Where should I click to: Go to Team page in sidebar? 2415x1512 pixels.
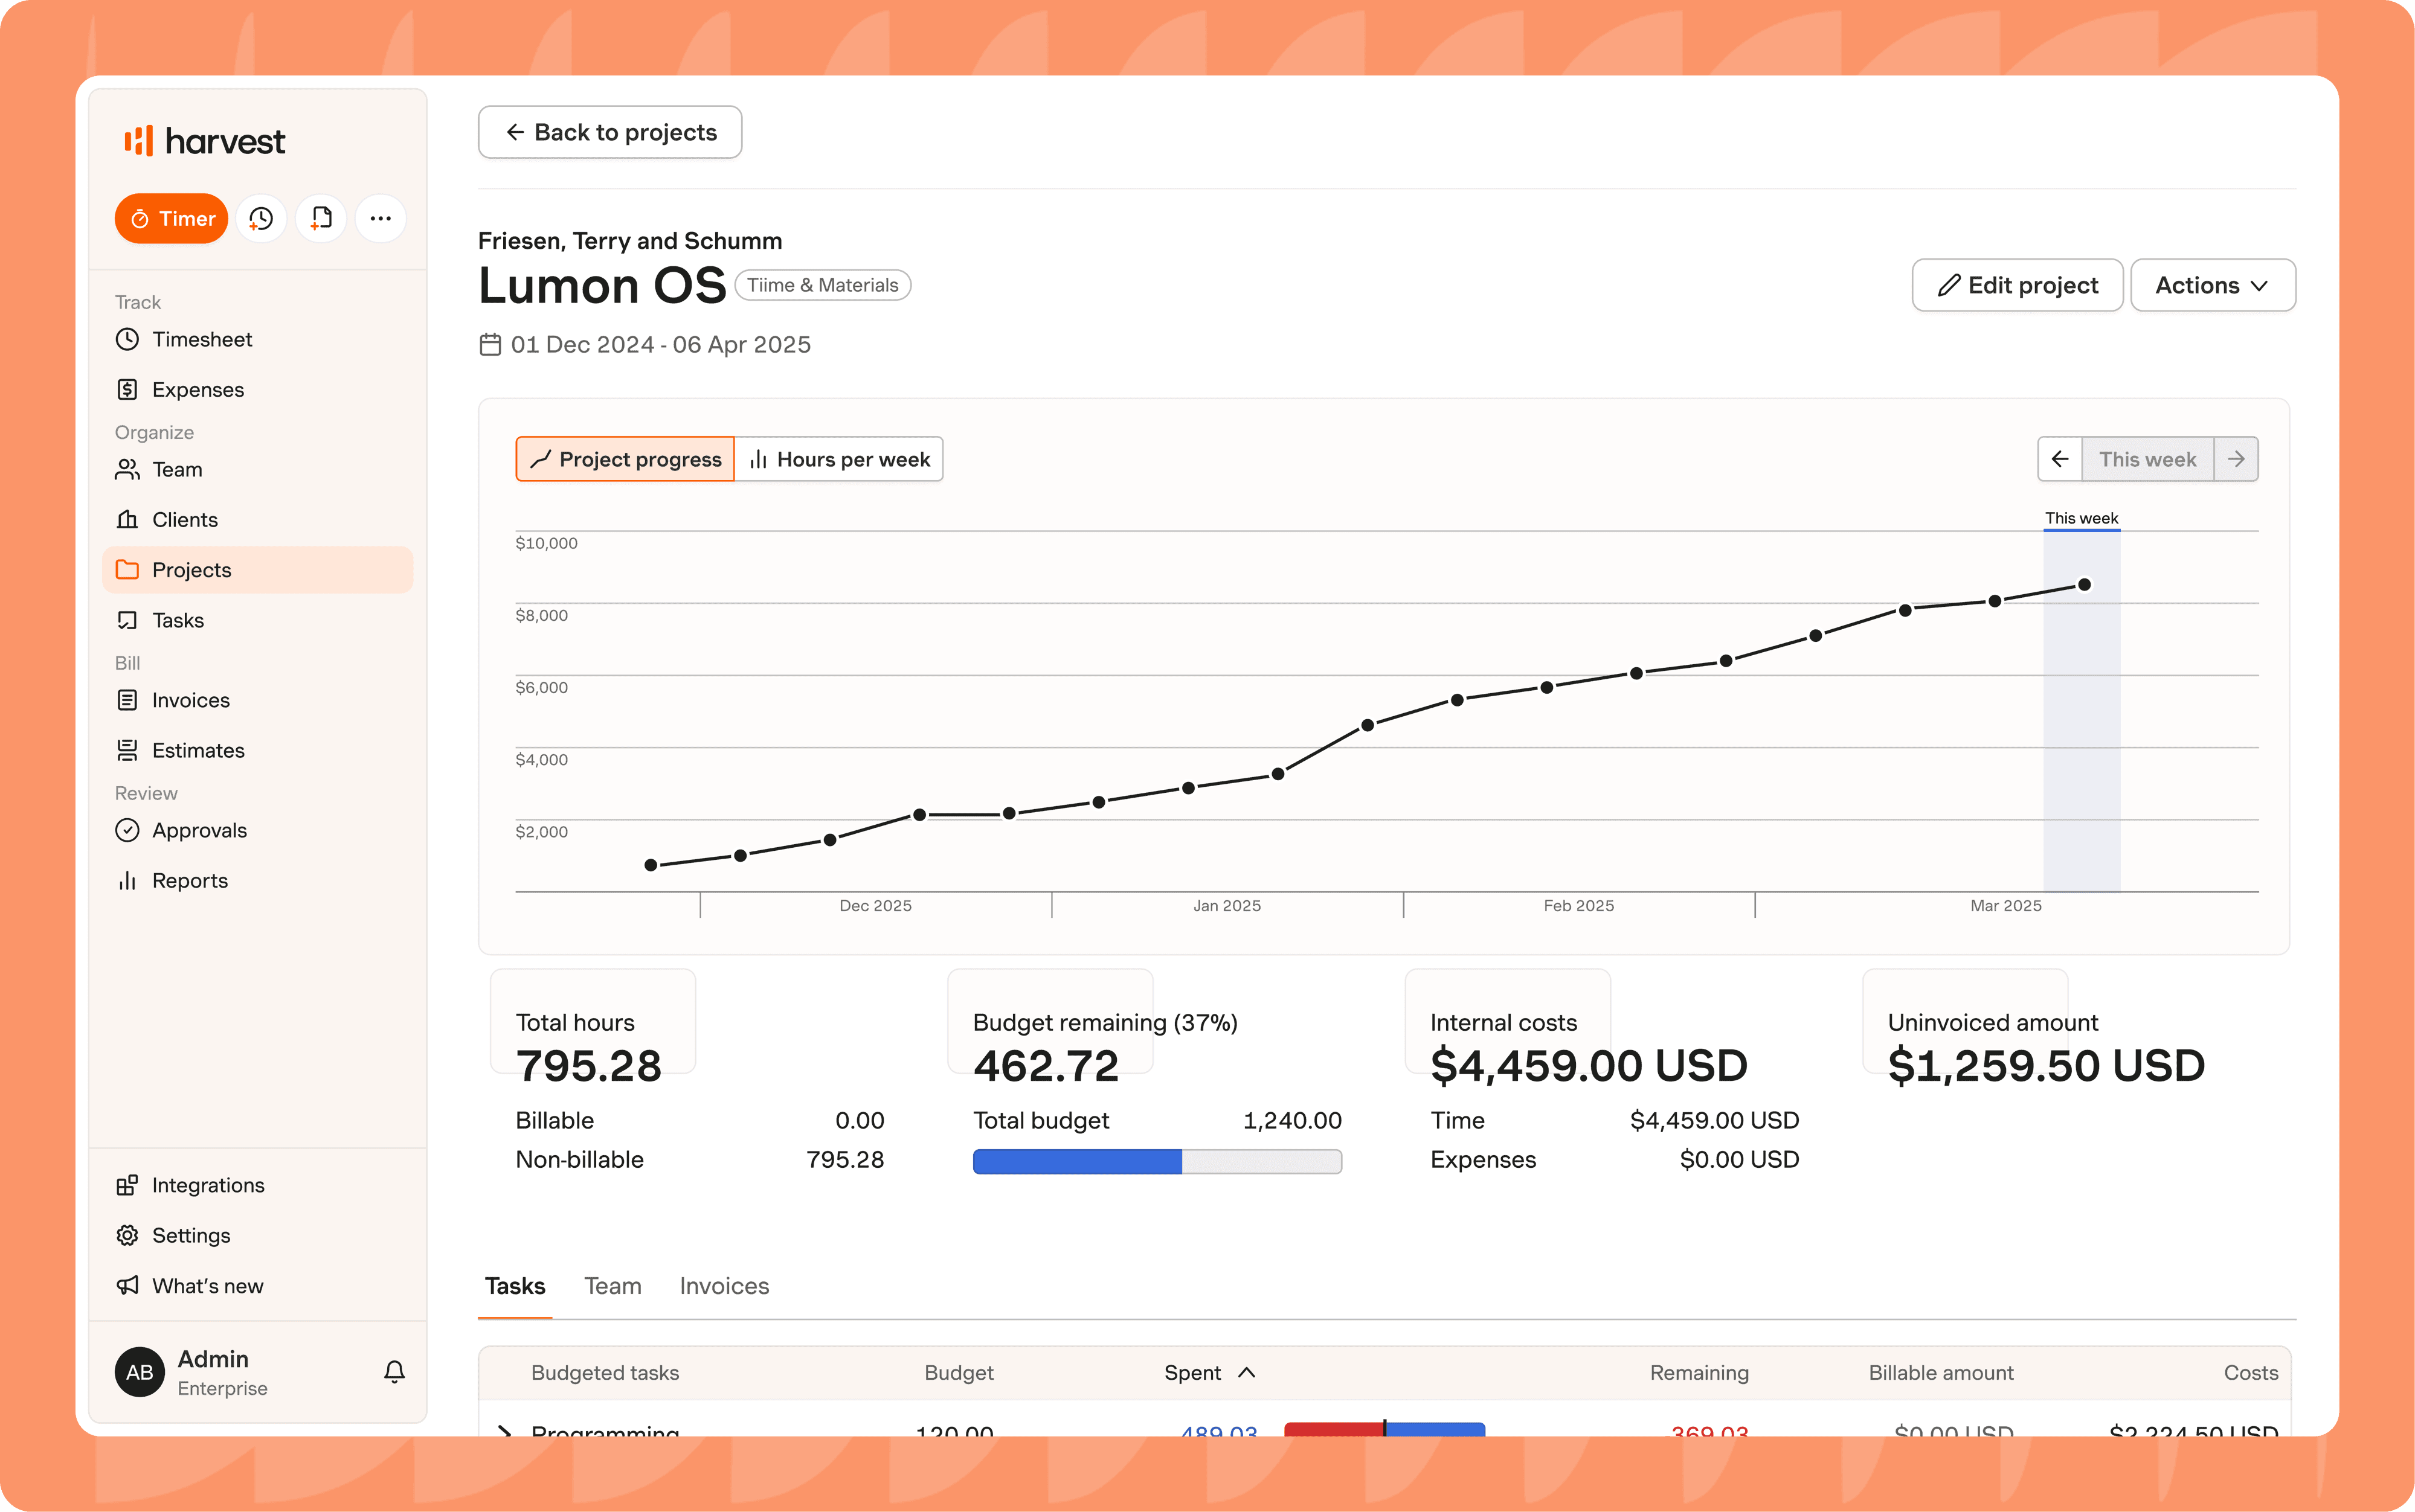coord(257,469)
